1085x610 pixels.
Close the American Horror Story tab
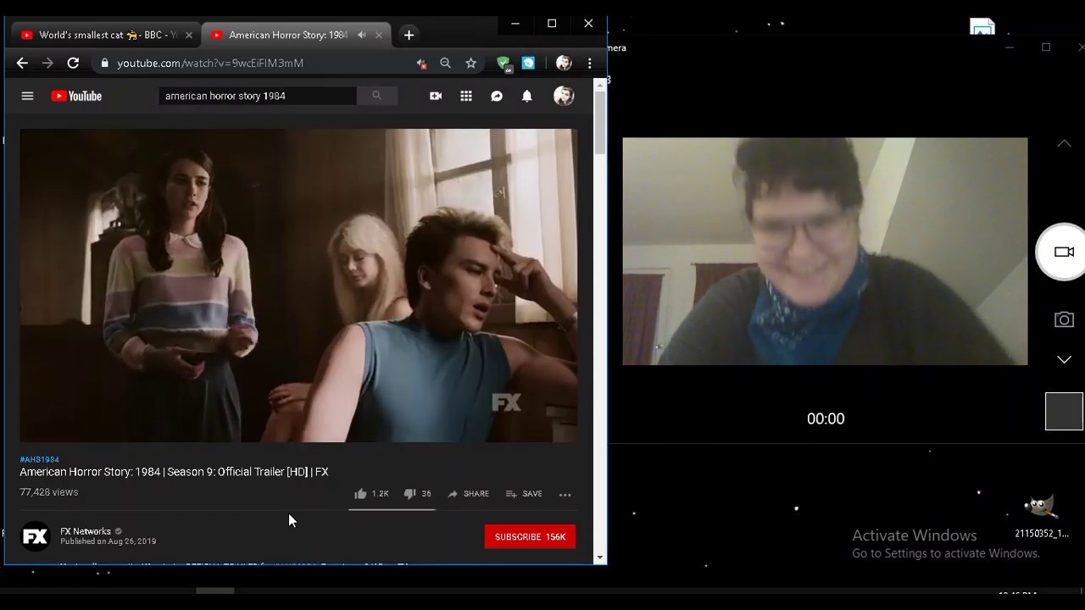pyautogui.click(x=378, y=35)
